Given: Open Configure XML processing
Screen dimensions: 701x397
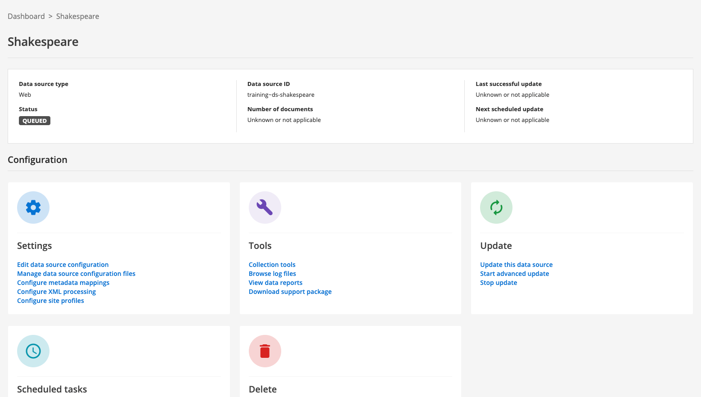Looking at the screenshot, I should tap(56, 292).
